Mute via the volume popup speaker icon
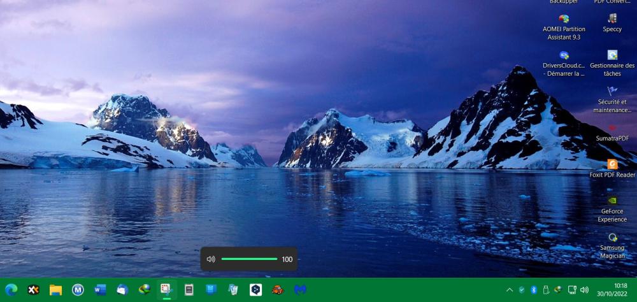Viewport: 637px width, 302px height. (211, 259)
